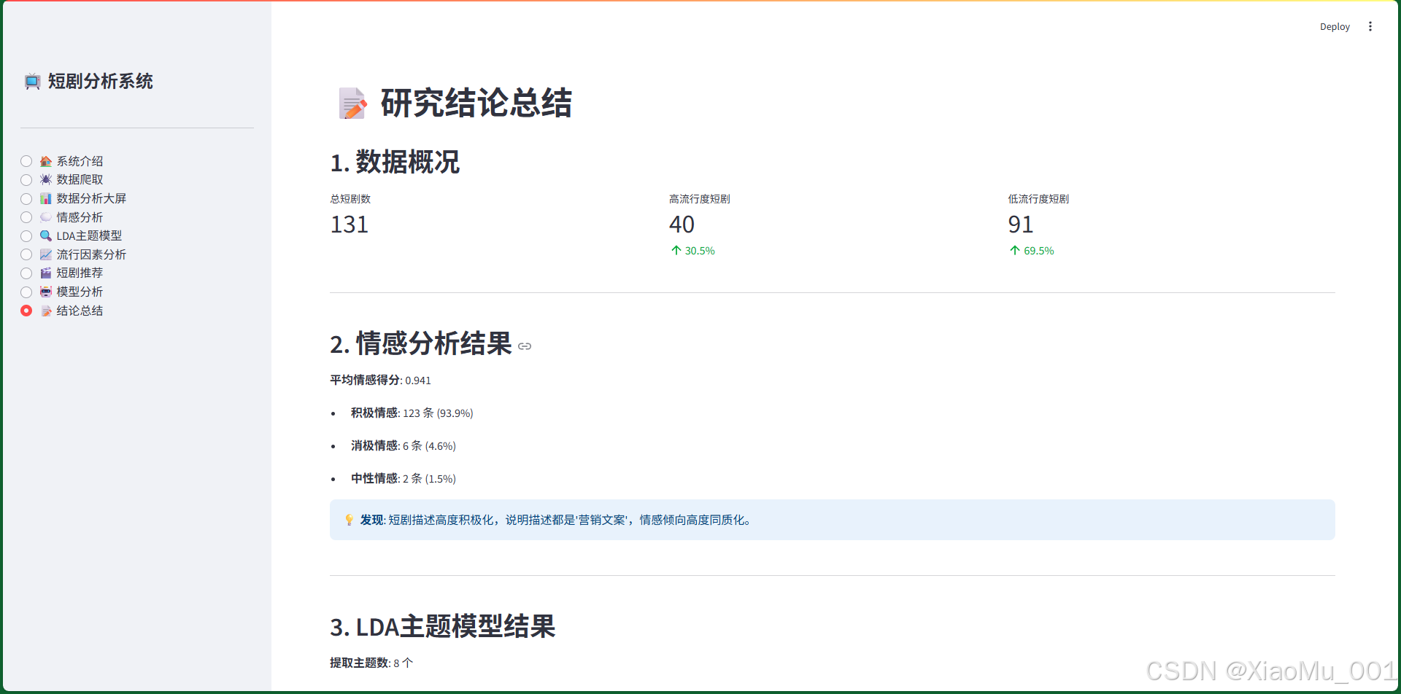Click the 发现 info box text
Image resolution: width=1401 pixels, height=694 pixels.
pyautogui.click(x=557, y=520)
